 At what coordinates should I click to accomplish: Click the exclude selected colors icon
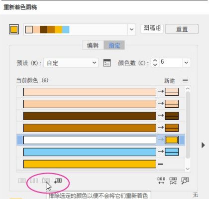pyautogui.click(x=46, y=180)
